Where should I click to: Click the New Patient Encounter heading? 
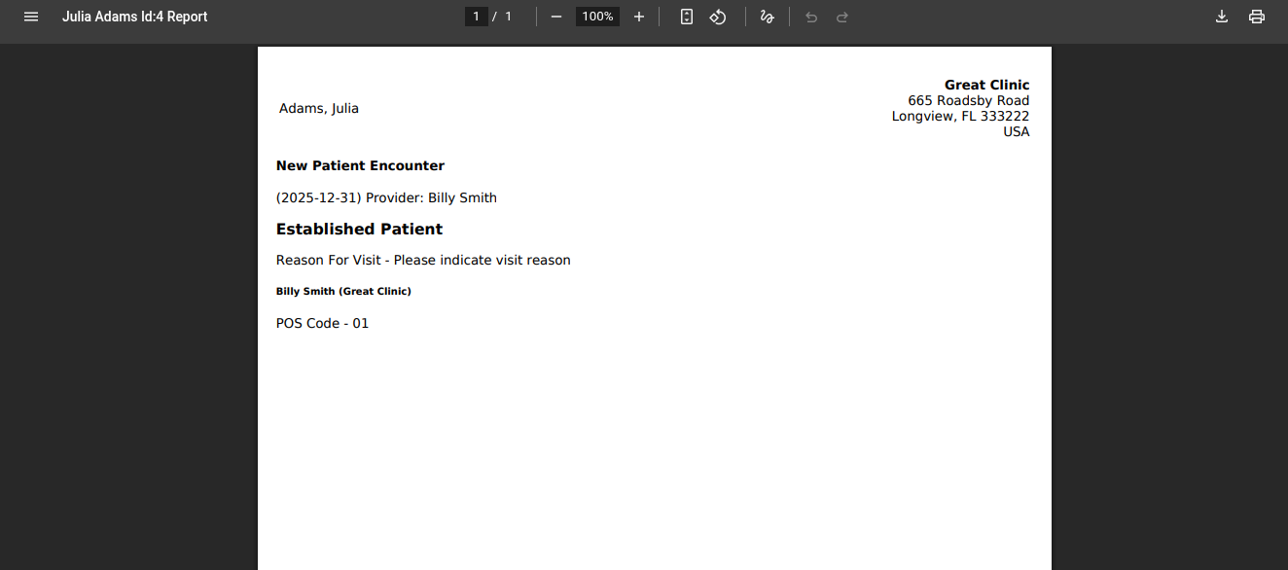tap(360, 165)
